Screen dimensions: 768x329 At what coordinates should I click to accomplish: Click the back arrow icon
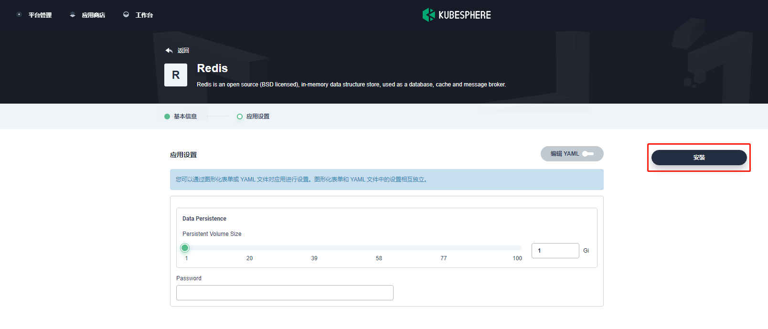169,51
